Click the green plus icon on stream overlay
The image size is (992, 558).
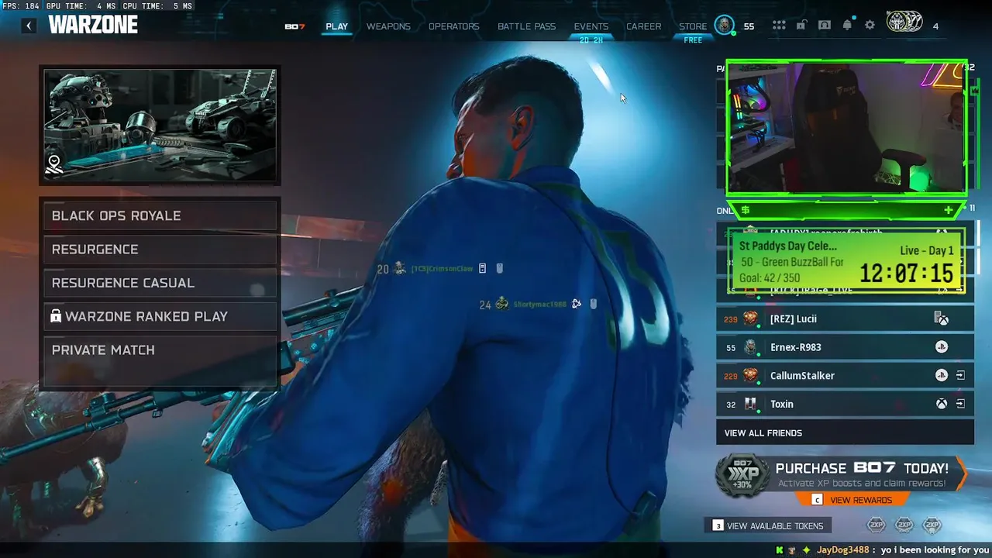click(x=949, y=210)
